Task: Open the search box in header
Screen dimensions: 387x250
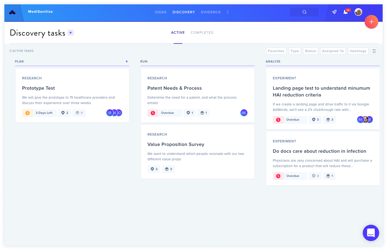Action: (x=304, y=12)
